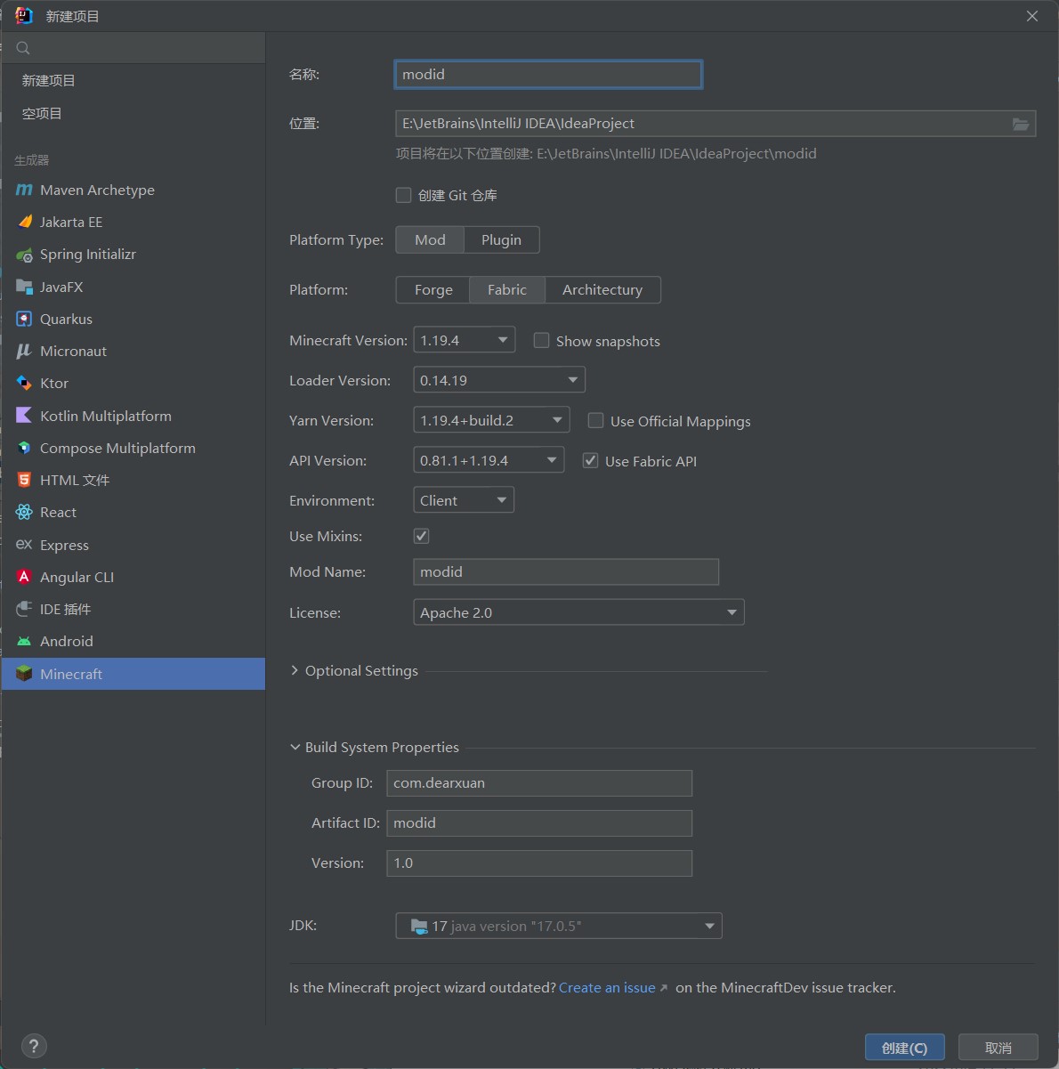Image resolution: width=1059 pixels, height=1069 pixels.
Task: Click the external link arrow after Create an issue
Action: [x=664, y=988]
